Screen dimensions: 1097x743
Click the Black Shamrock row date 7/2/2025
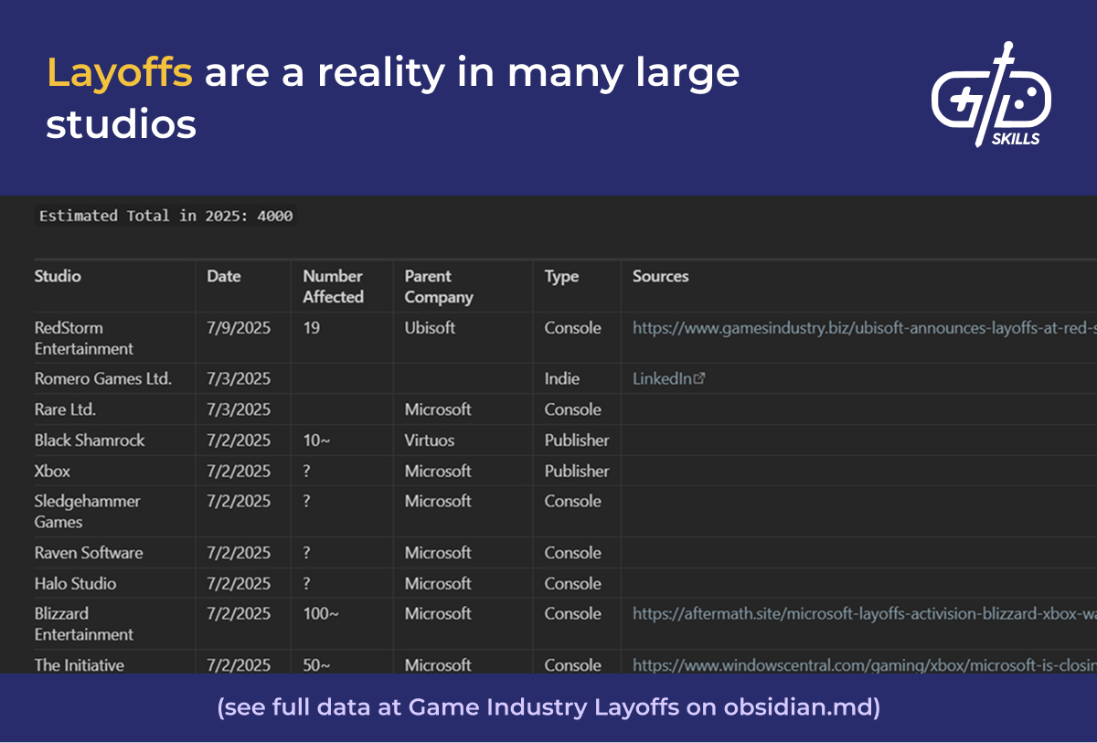tap(239, 440)
